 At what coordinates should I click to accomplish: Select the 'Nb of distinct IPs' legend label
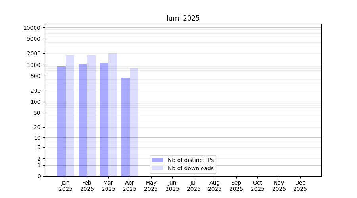[x=191, y=160]
